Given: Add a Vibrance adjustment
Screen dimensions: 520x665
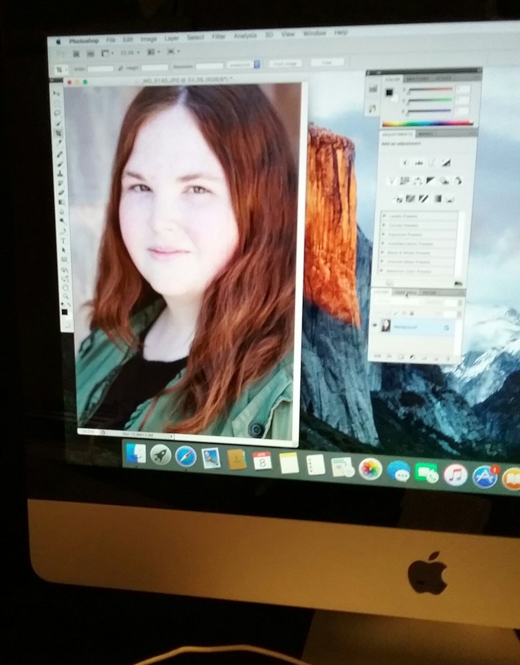Looking at the screenshot, I should click(x=391, y=181).
